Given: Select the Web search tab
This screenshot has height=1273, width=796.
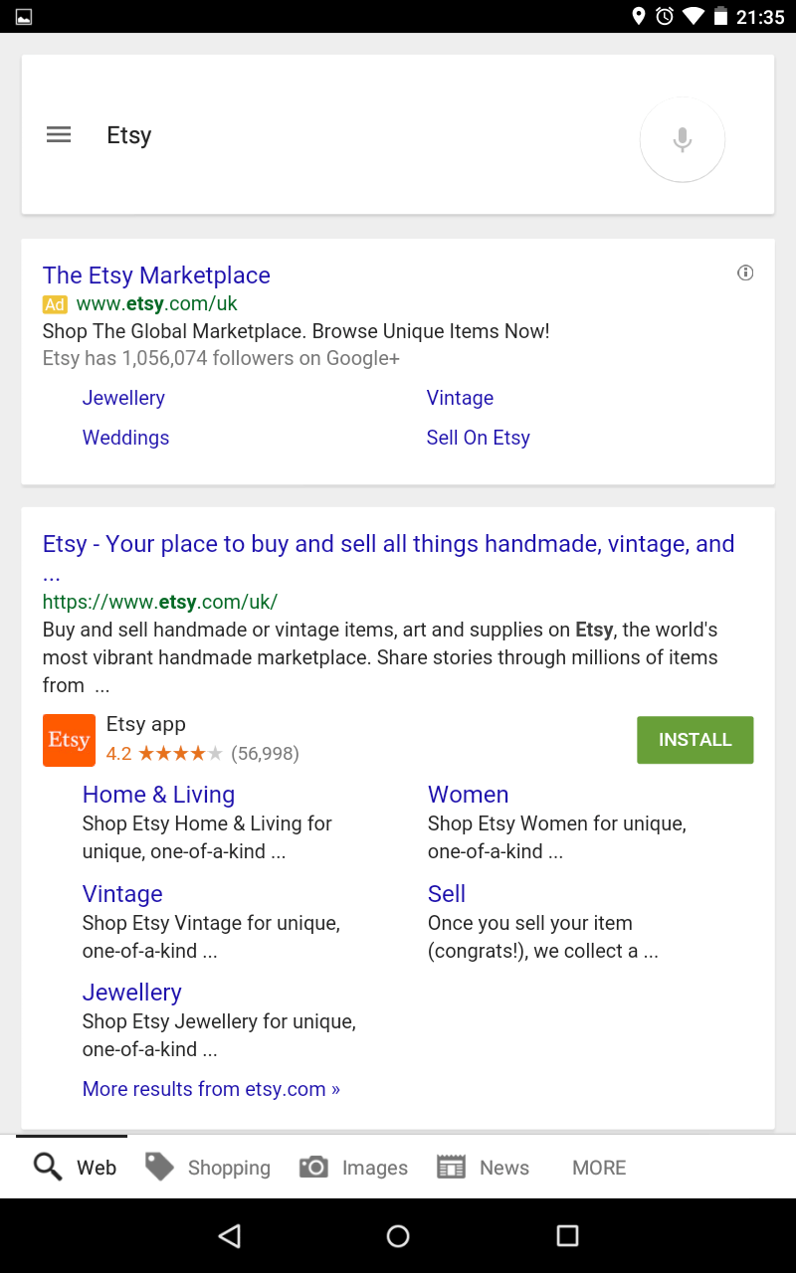Looking at the screenshot, I should [76, 1168].
